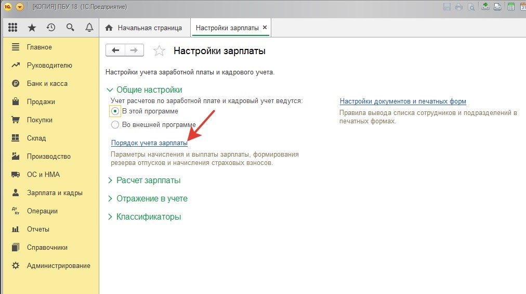Viewport: 526px width, 294px height.
Task: Open the 'Порядок учета зарплаты' link
Action: point(149,143)
